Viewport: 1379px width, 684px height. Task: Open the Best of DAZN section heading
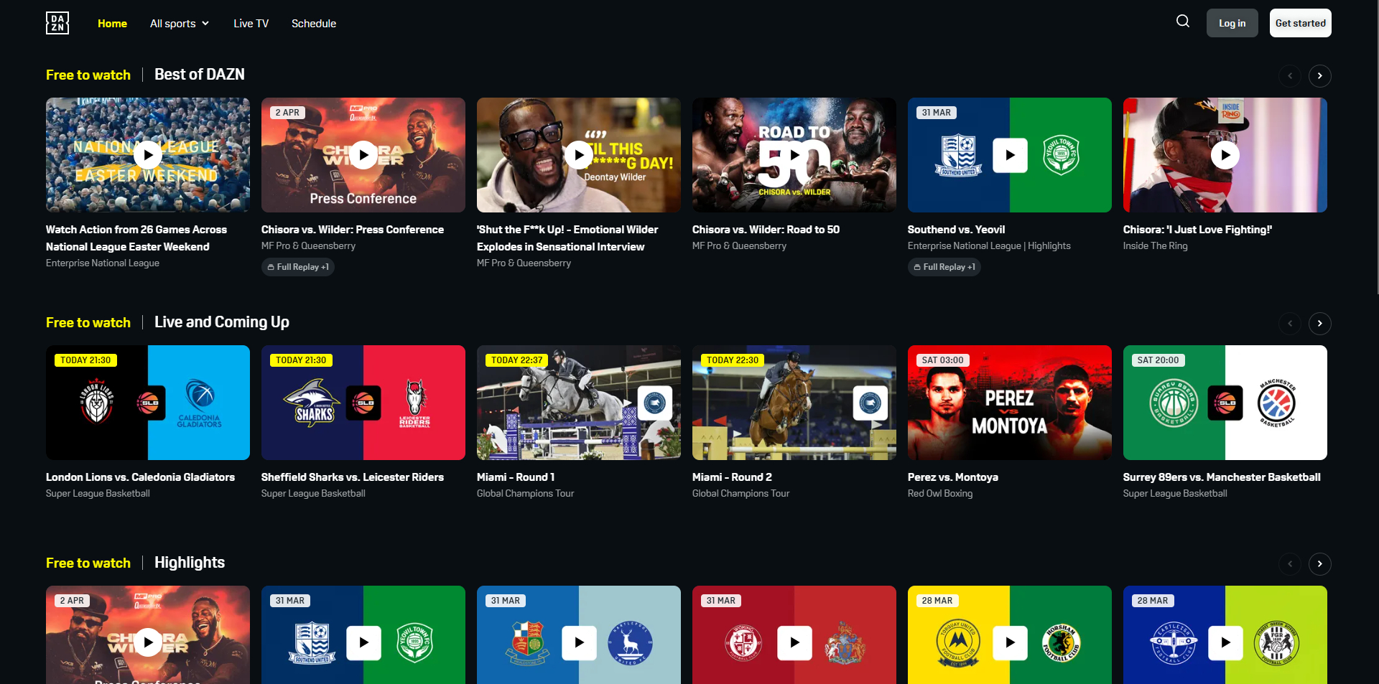(200, 74)
